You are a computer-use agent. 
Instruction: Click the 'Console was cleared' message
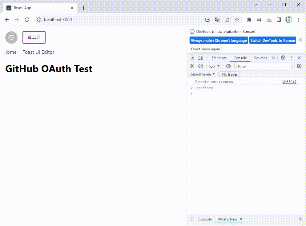pyautogui.click(x=214, y=82)
